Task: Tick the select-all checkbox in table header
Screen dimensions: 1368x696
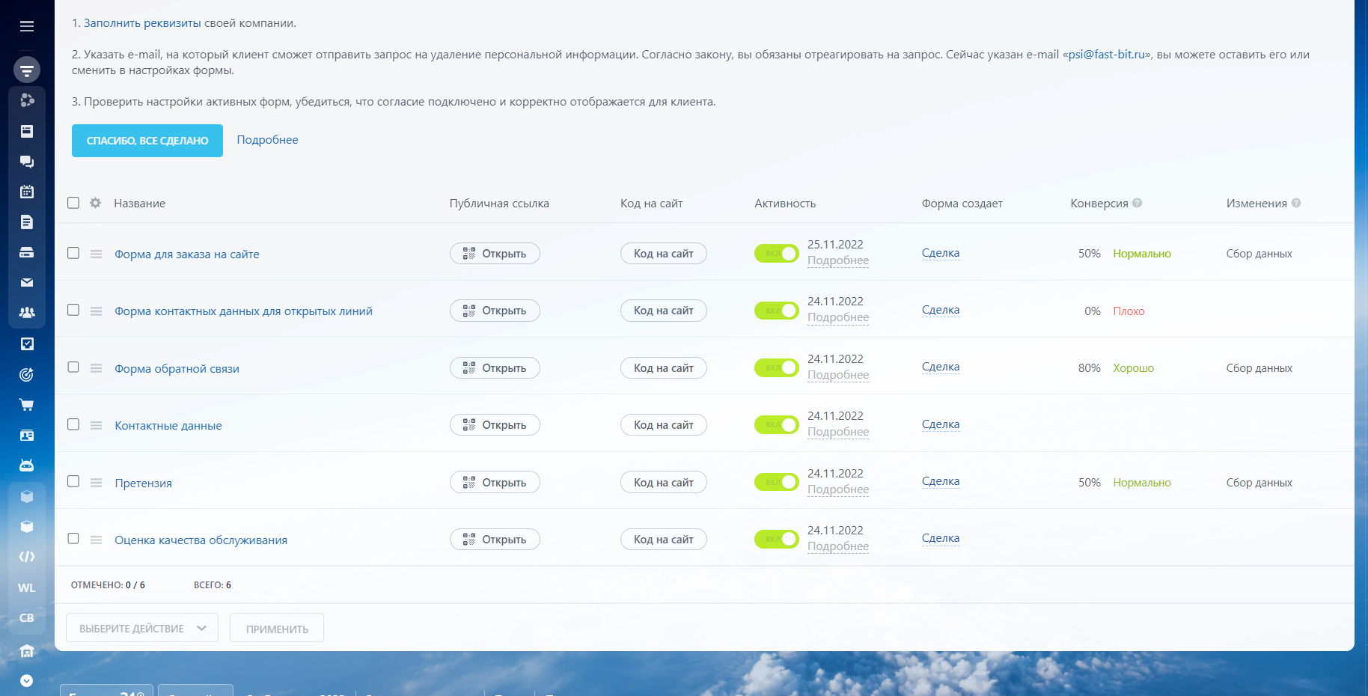Action: [x=73, y=203]
